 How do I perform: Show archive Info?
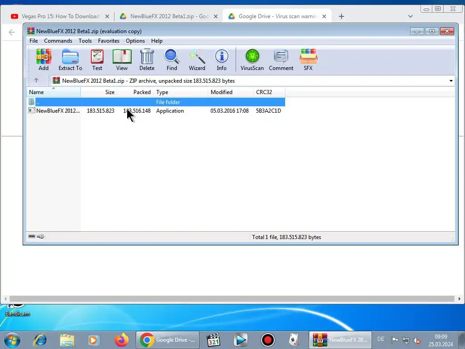[222, 60]
